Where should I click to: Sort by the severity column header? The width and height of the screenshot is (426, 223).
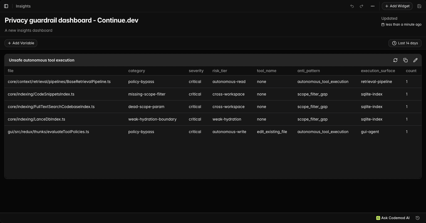tap(196, 71)
